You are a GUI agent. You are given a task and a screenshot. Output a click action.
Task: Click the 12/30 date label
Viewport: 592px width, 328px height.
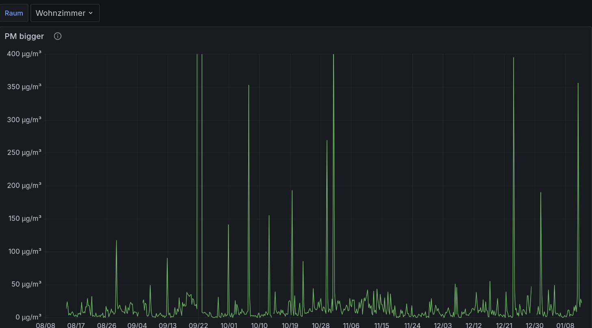535,326
